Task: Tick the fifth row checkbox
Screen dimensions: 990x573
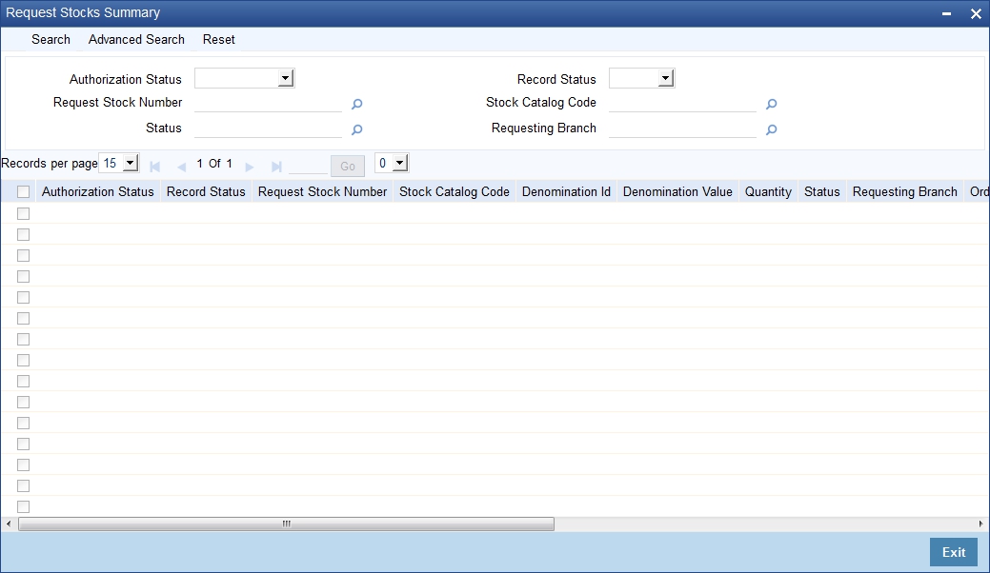Action: coord(24,297)
